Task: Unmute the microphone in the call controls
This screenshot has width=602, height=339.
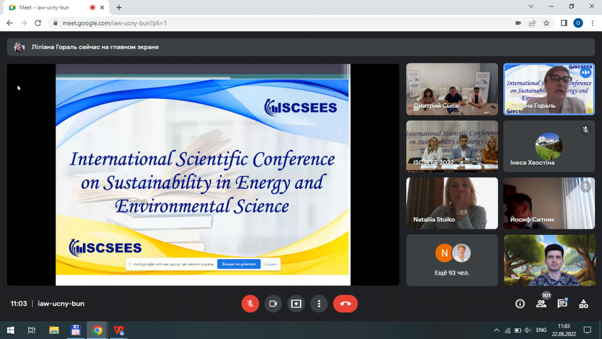Action: tap(250, 304)
